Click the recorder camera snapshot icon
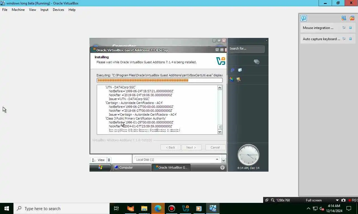 [343, 200]
